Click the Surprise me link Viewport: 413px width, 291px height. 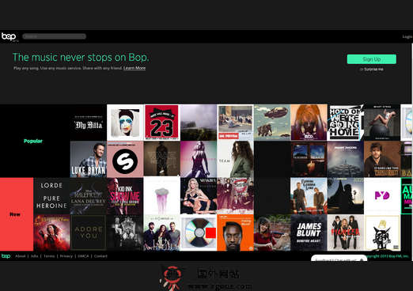click(373, 70)
